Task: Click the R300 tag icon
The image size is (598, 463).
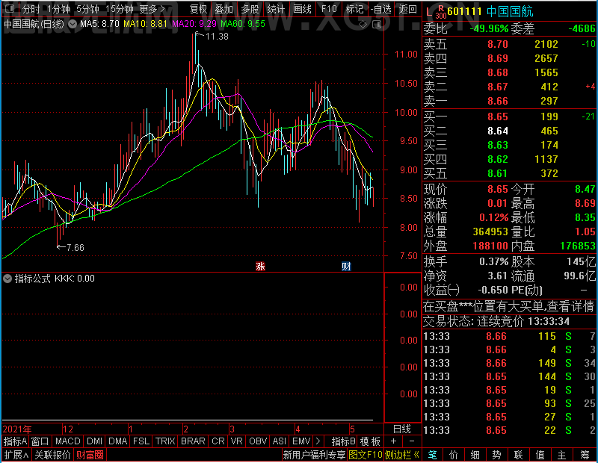Action: [441, 12]
